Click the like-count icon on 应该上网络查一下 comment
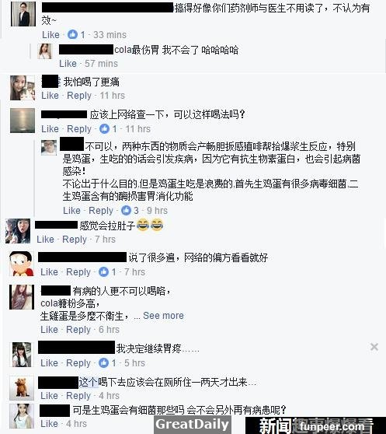The width and height of the screenshot is (386, 434). (x=104, y=128)
